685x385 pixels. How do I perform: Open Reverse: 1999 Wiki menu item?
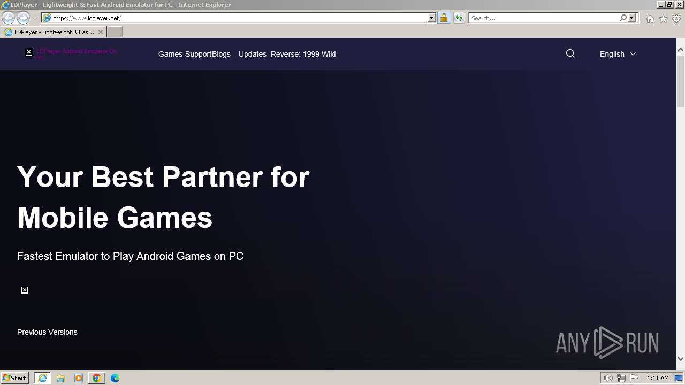coord(303,54)
